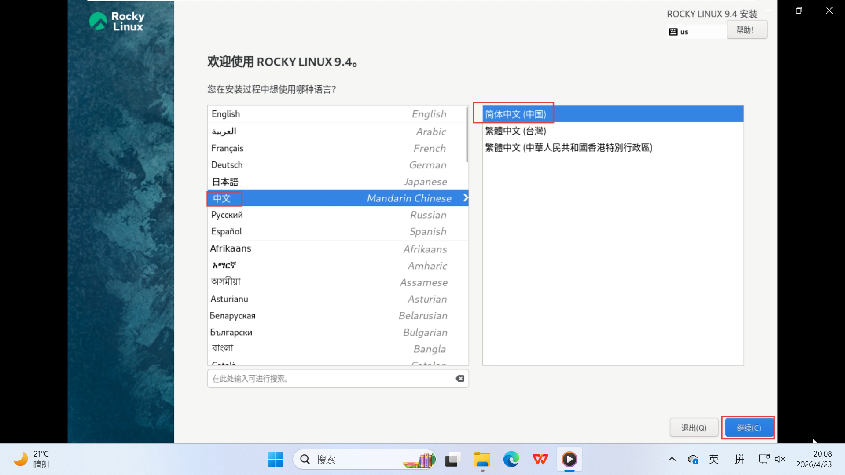Viewport: 845px width, 475px height.
Task: Click the language list scrollbar
Action: pyautogui.click(x=467, y=135)
